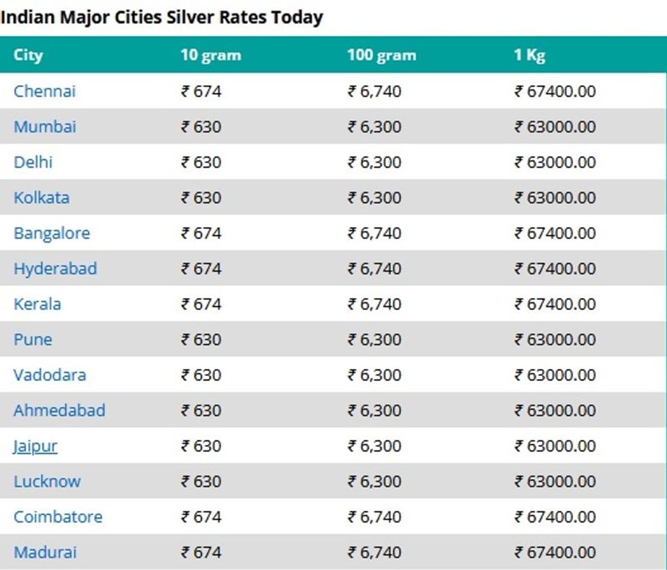Image resolution: width=667 pixels, height=570 pixels.
Task: Select the Pune city link
Action: pos(33,339)
